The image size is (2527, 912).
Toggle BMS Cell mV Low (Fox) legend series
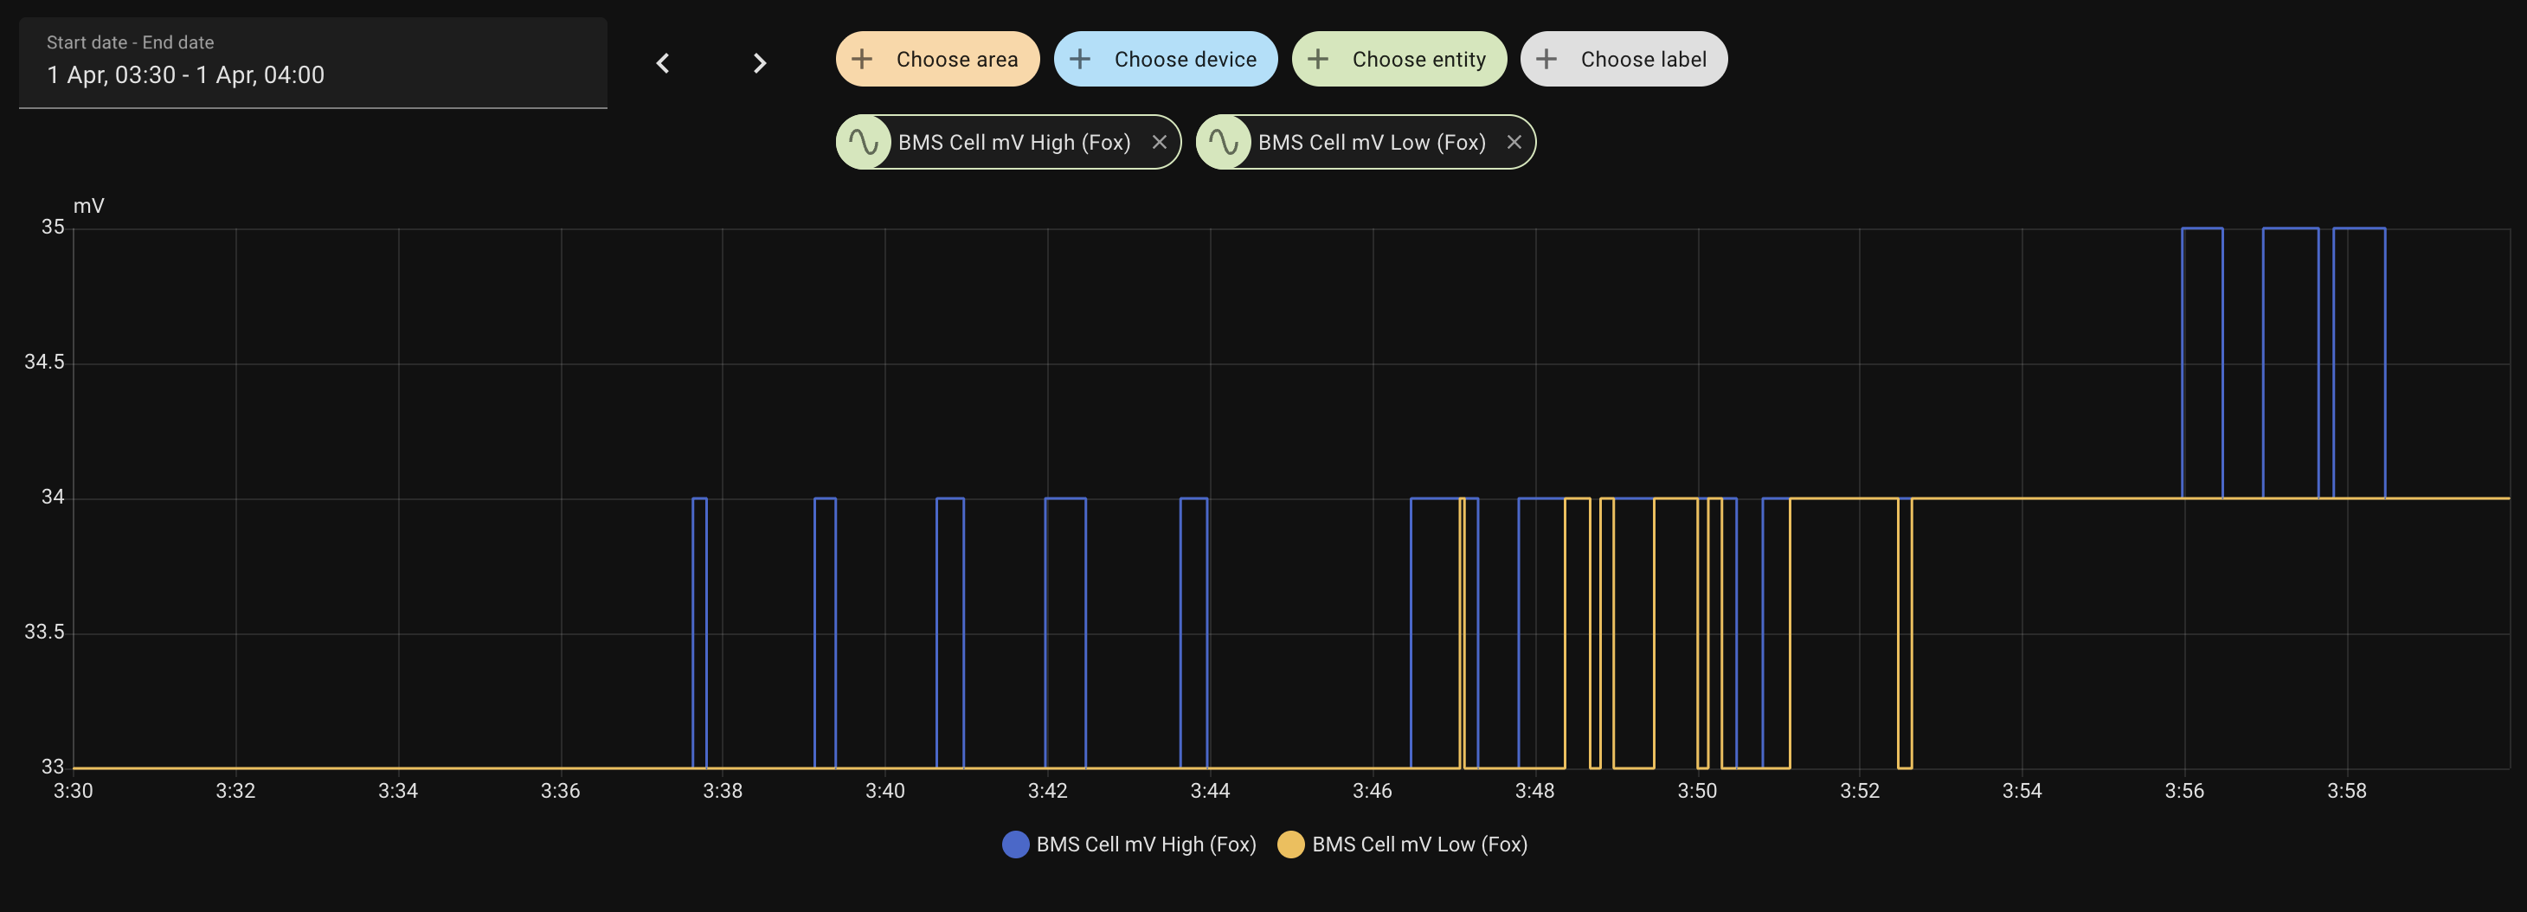coord(1418,845)
